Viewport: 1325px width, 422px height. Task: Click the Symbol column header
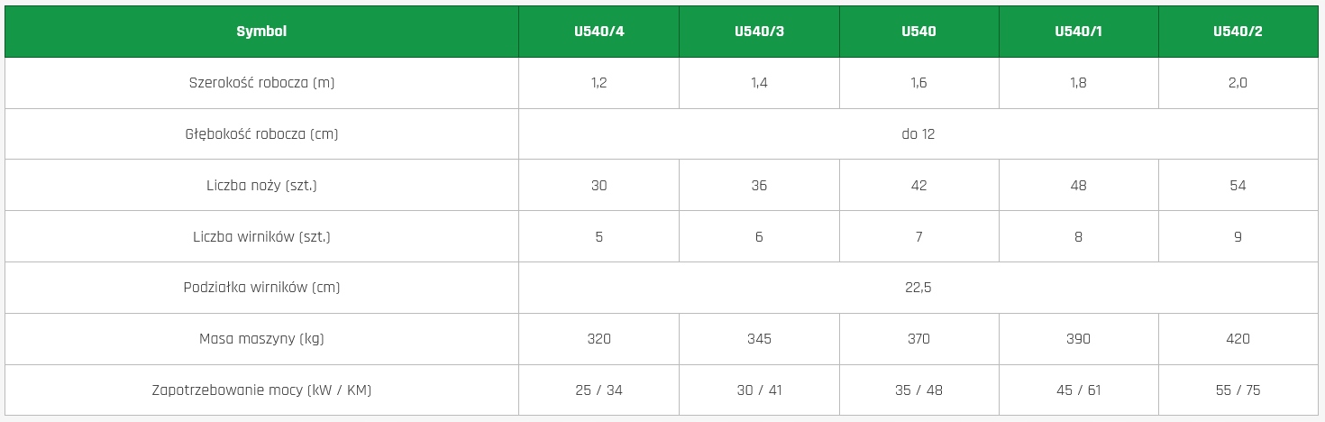pos(261,32)
